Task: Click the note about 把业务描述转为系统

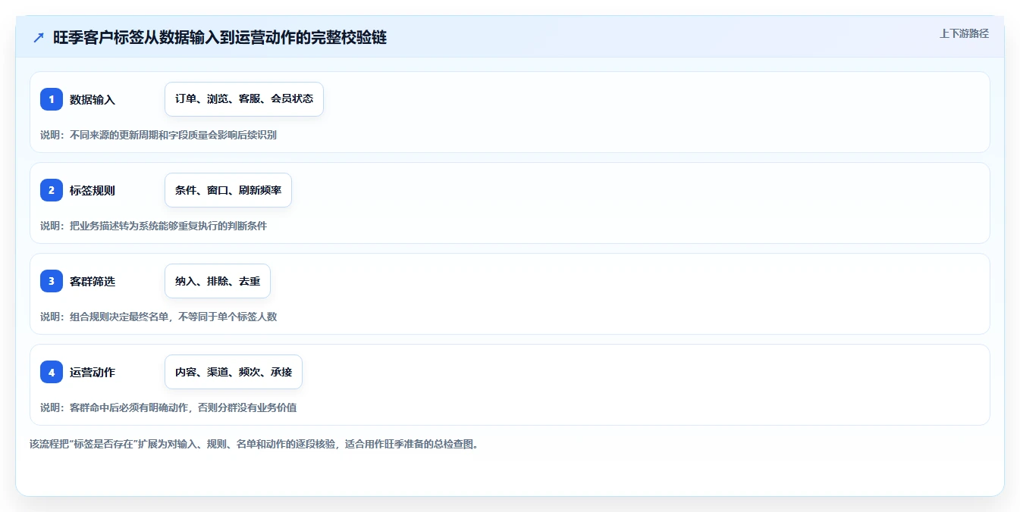Action: (154, 226)
